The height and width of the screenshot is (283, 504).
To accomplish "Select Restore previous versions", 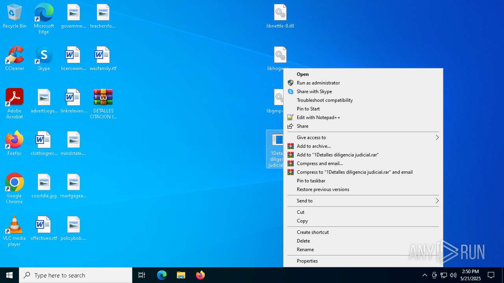I will tap(363, 189).
